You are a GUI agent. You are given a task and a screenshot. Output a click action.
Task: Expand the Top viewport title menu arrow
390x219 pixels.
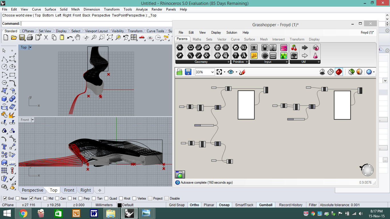(30, 47)
